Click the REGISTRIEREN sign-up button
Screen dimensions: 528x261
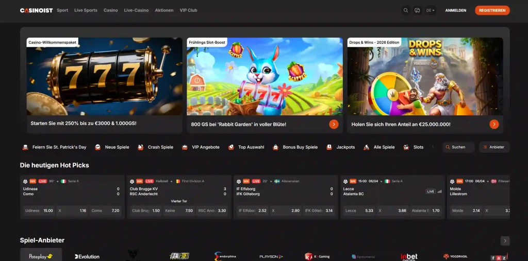click(492, 10)
